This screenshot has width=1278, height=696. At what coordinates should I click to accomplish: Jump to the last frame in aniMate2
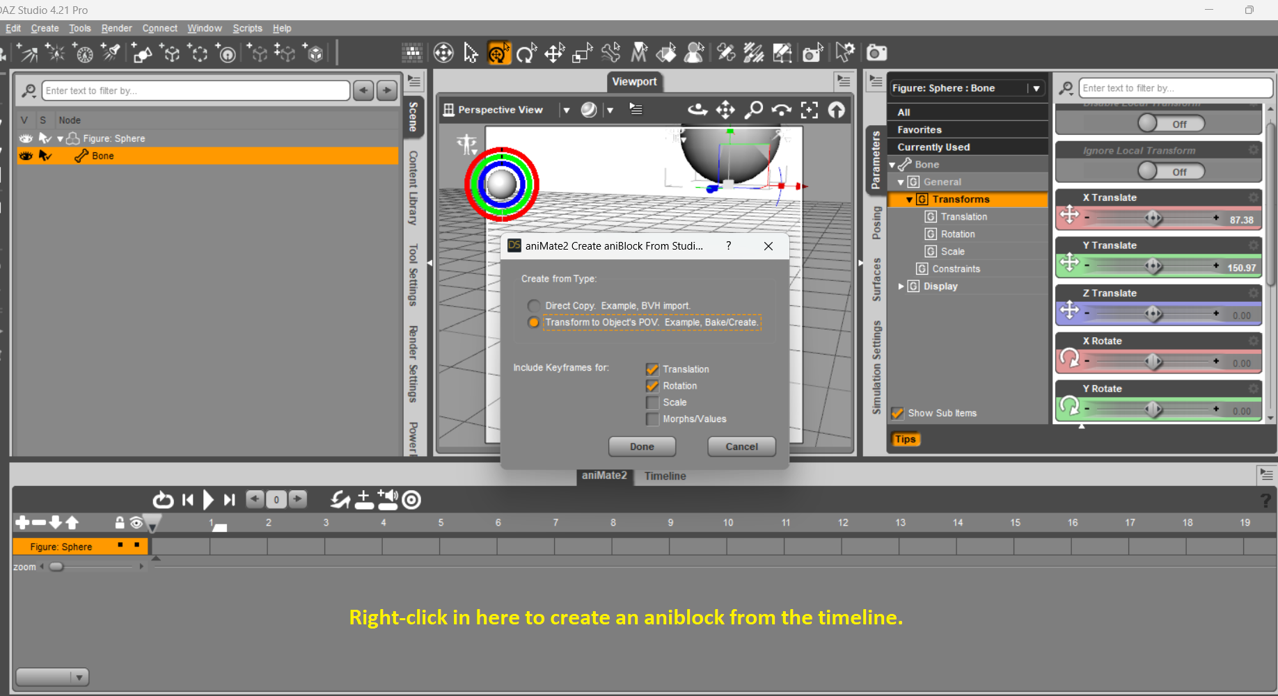[230, 500]
